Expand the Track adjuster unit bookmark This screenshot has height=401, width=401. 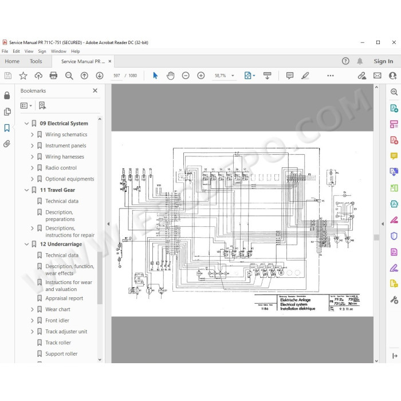coord(32,332)
